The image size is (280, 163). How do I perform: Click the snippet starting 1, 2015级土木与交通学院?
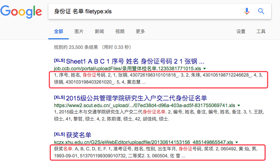tap(159, 115)
